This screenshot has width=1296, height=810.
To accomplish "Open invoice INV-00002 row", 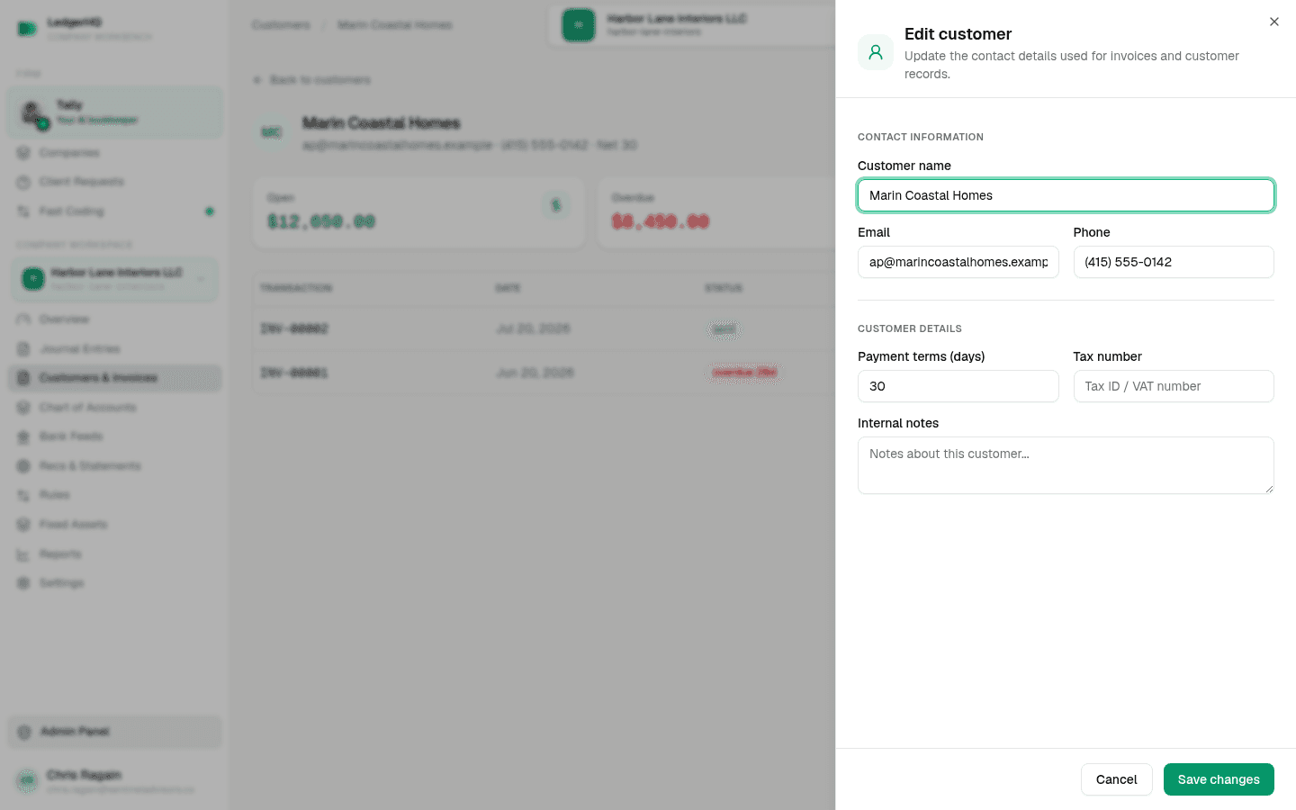I will coord(544,329).
